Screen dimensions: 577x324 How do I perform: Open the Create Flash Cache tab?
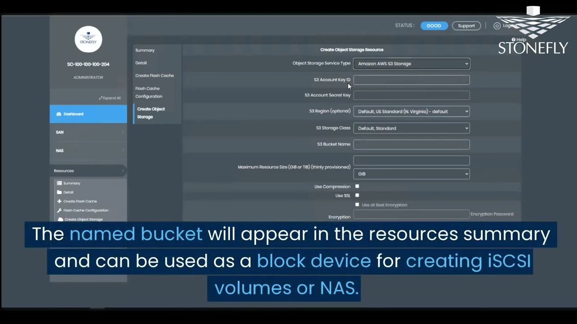155,76
